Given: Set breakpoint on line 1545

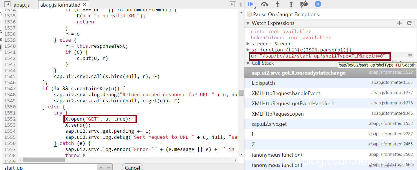Looking at the screenshot, I should coord(10,76).
